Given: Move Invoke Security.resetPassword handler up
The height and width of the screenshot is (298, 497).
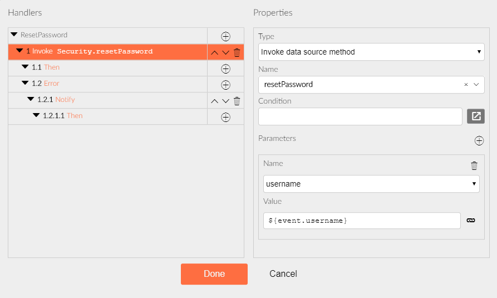Looking at the screenshot, I should (215, 53).
